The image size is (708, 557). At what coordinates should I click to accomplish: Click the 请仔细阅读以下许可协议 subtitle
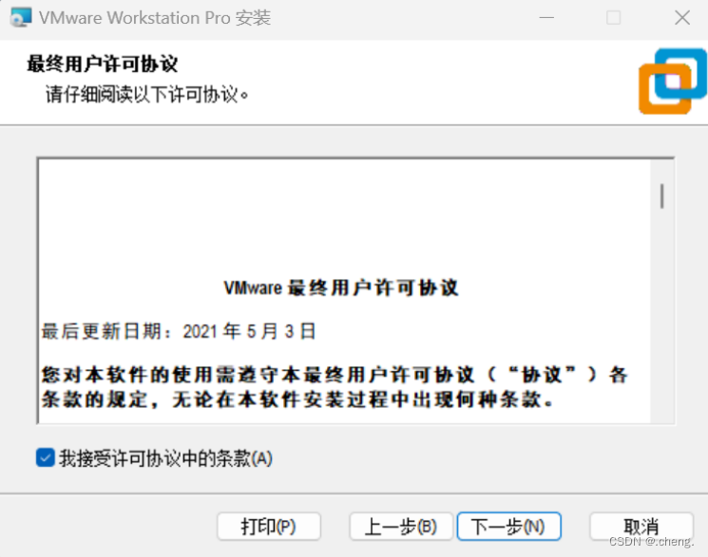pos(147,94)
